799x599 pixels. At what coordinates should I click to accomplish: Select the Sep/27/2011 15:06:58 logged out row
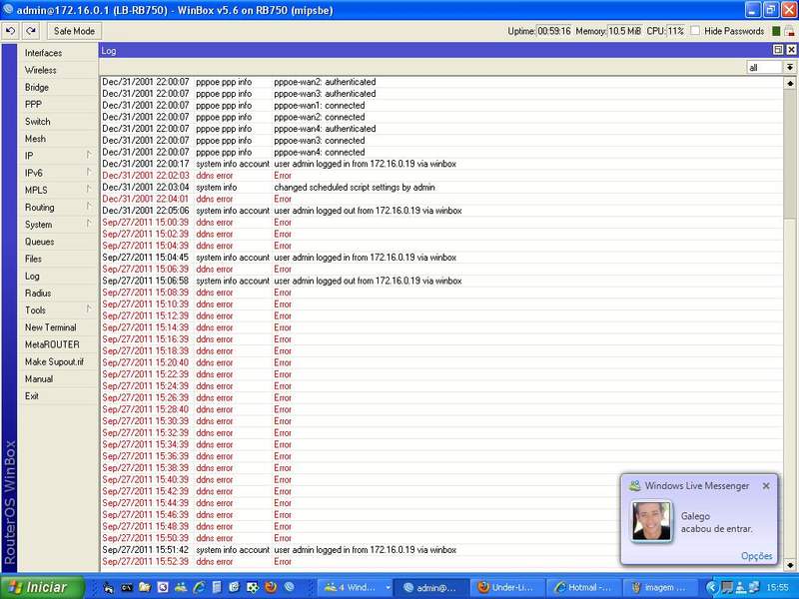pos(441,282)
